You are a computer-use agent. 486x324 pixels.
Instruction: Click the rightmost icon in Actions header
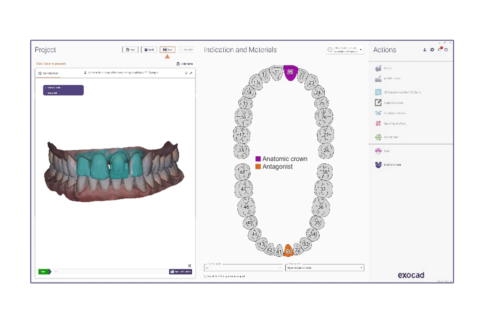click(446, 50)
